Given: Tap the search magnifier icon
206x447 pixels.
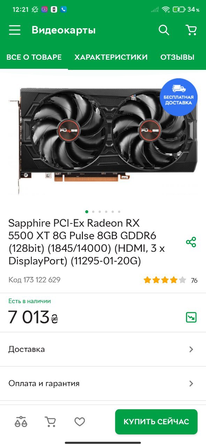Looking at the screenshot, I should point(164,30).
